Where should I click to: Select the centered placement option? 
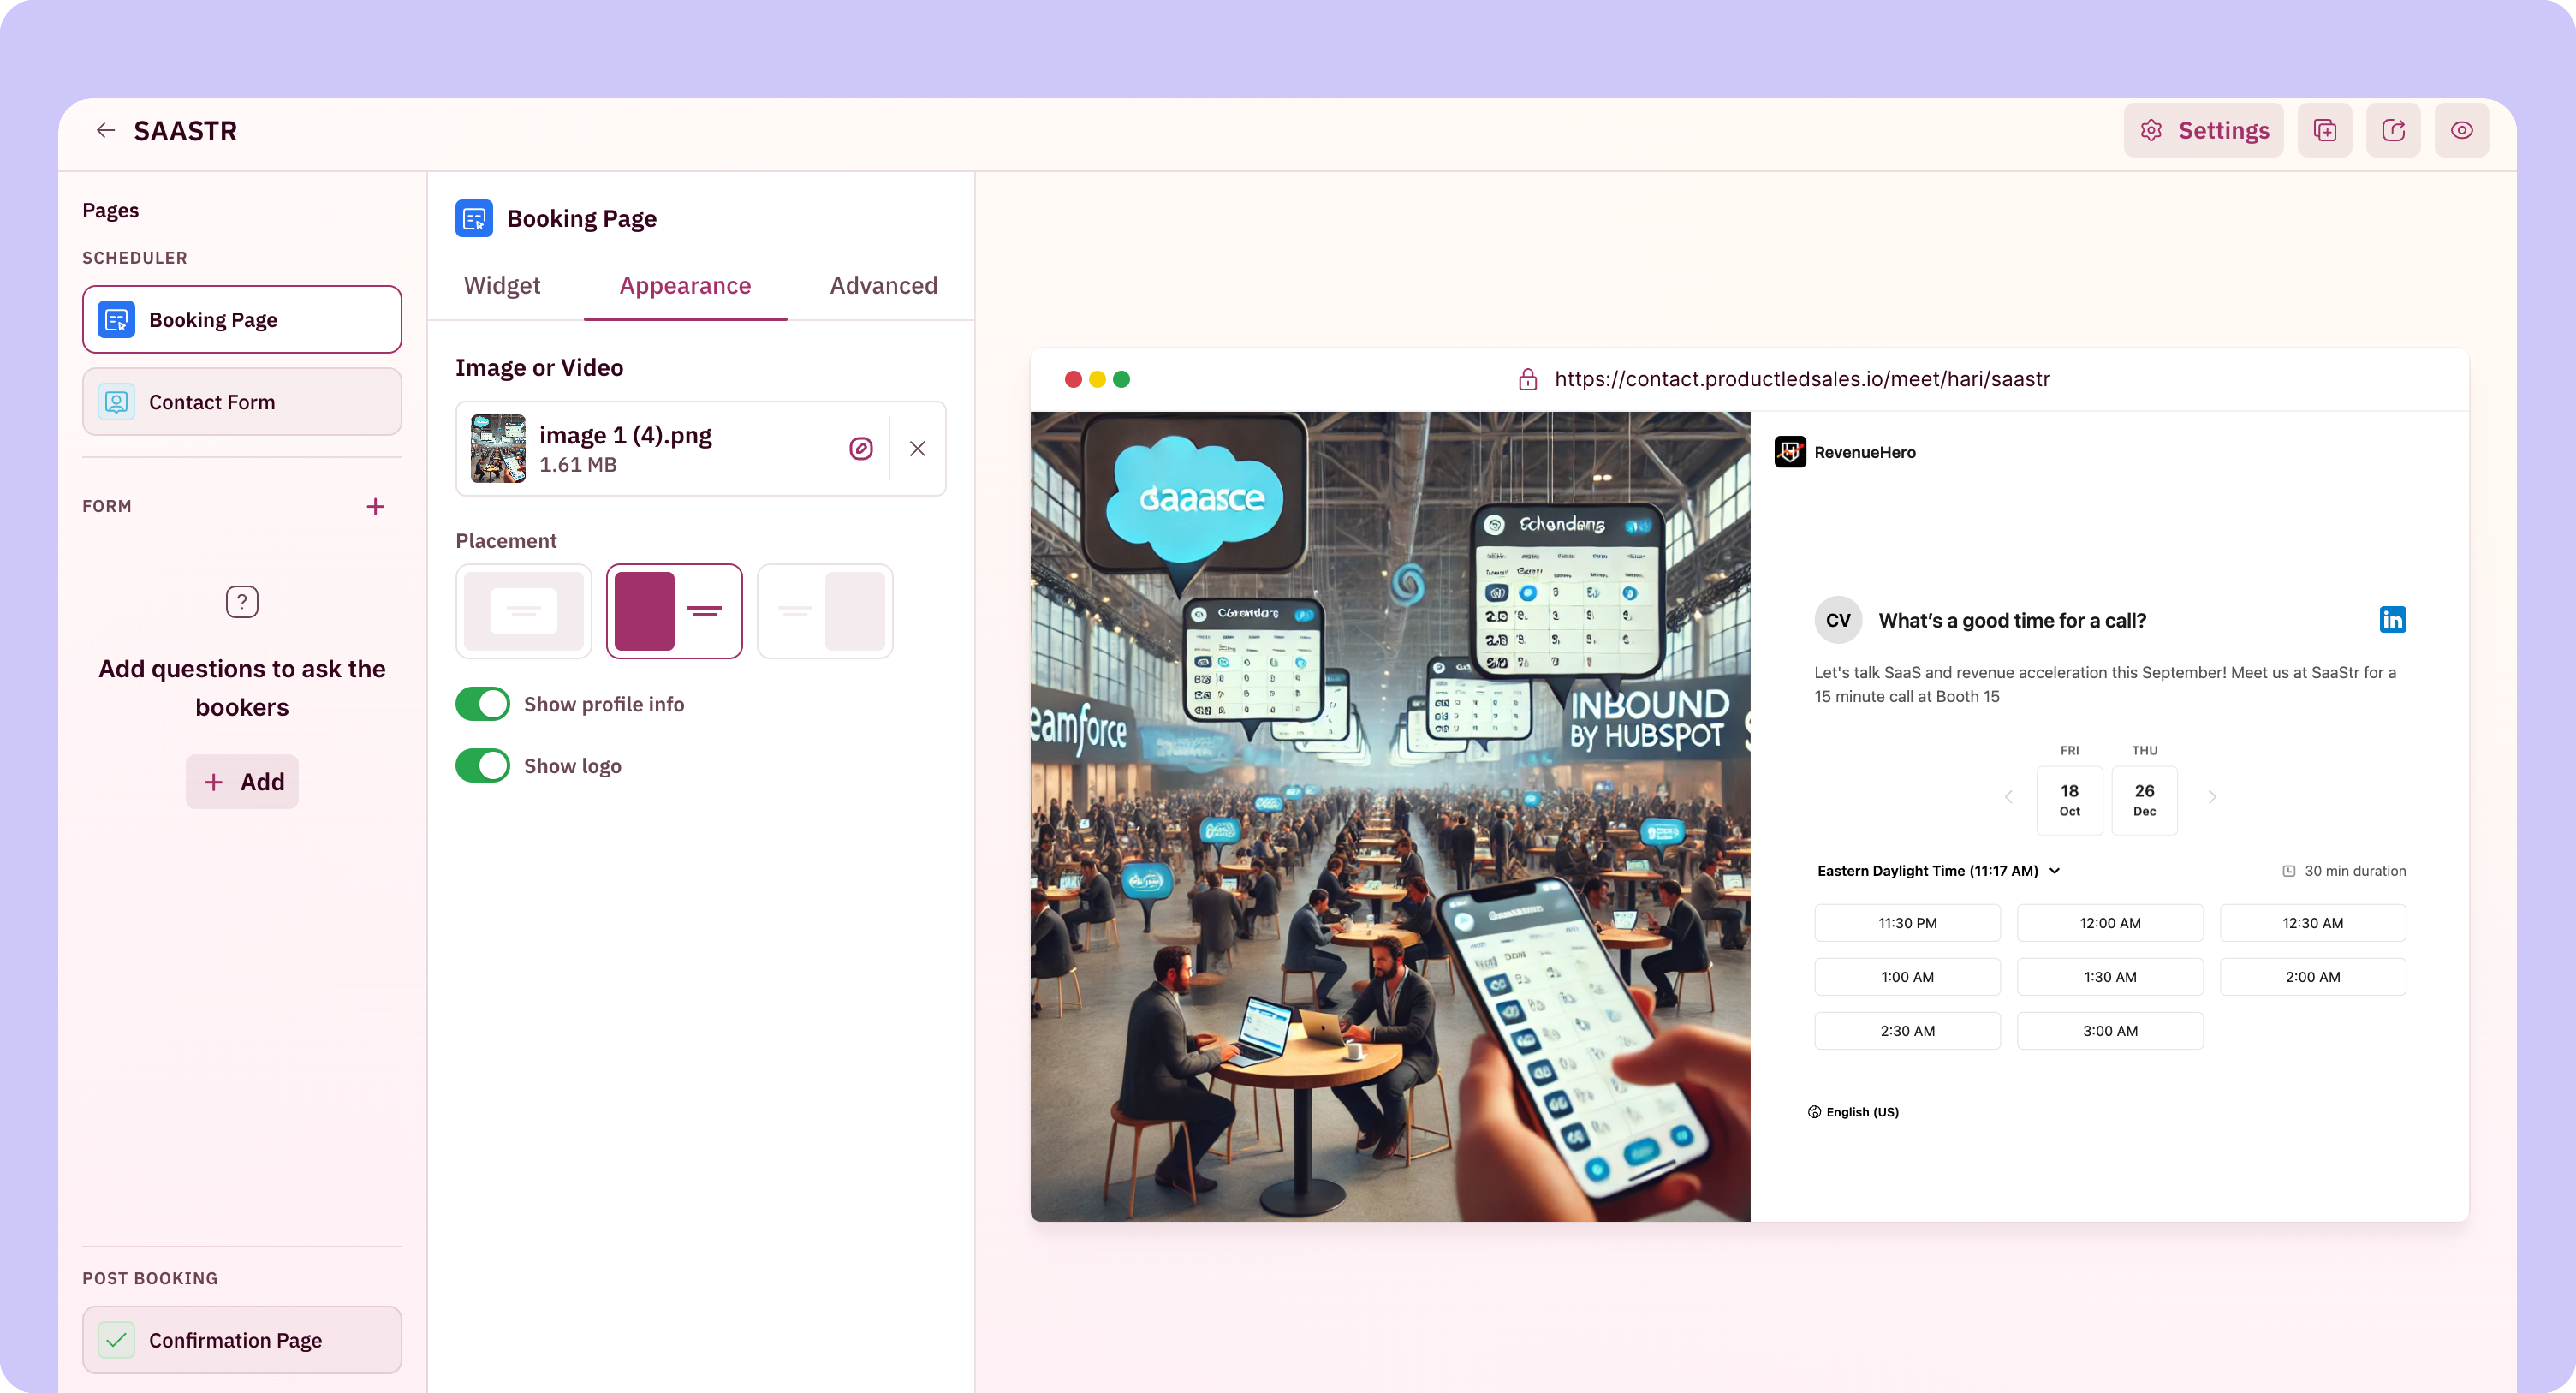524,611
